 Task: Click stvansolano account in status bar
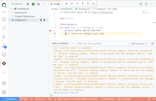[108, 99]
